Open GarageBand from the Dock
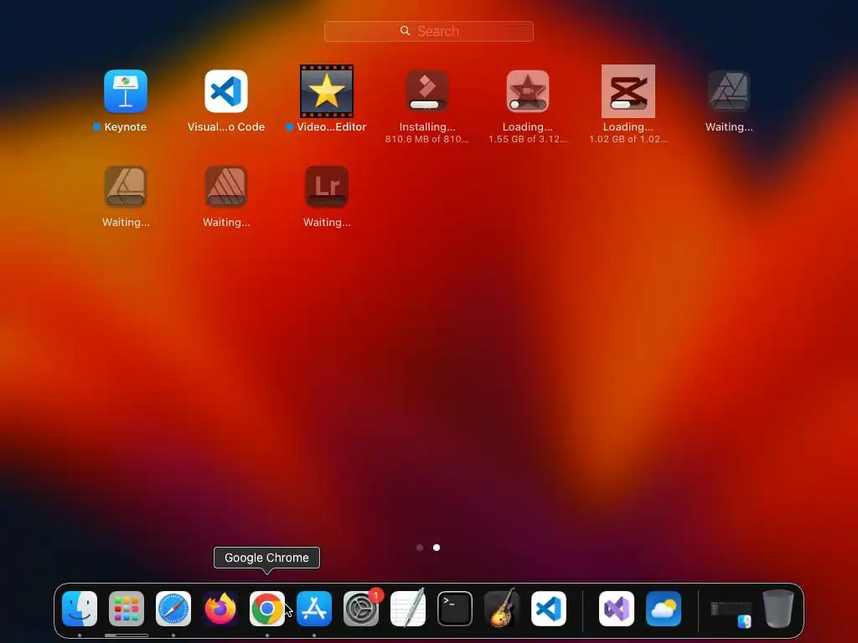 501,609
